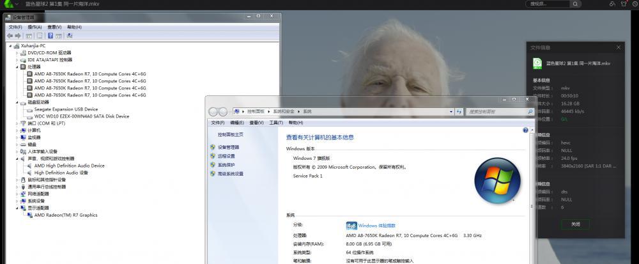Refresh the System window address bar

click(x=459, y=112)
